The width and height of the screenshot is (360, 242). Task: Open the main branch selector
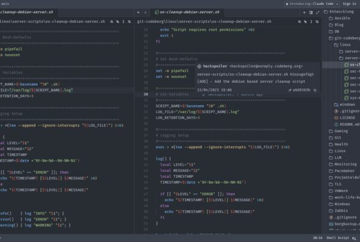5,4
